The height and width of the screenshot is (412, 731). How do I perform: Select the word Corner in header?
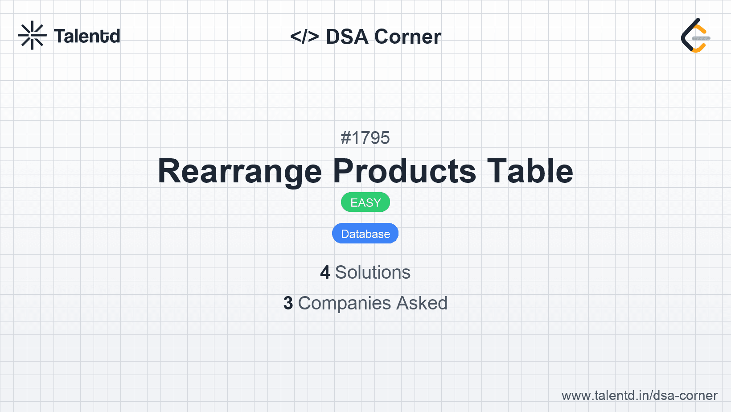point(408,37)
